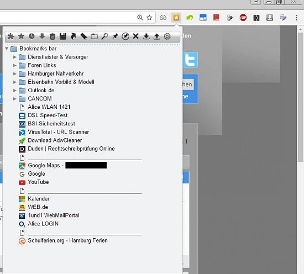The height and width of the screenshot is (274, 304).
Task: Expand the Outlook.de folder
Action: click(x=15, y=90)
